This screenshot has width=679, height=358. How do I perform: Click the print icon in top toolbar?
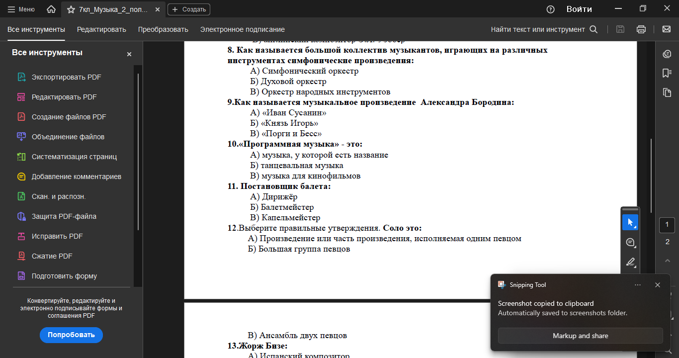641,29
